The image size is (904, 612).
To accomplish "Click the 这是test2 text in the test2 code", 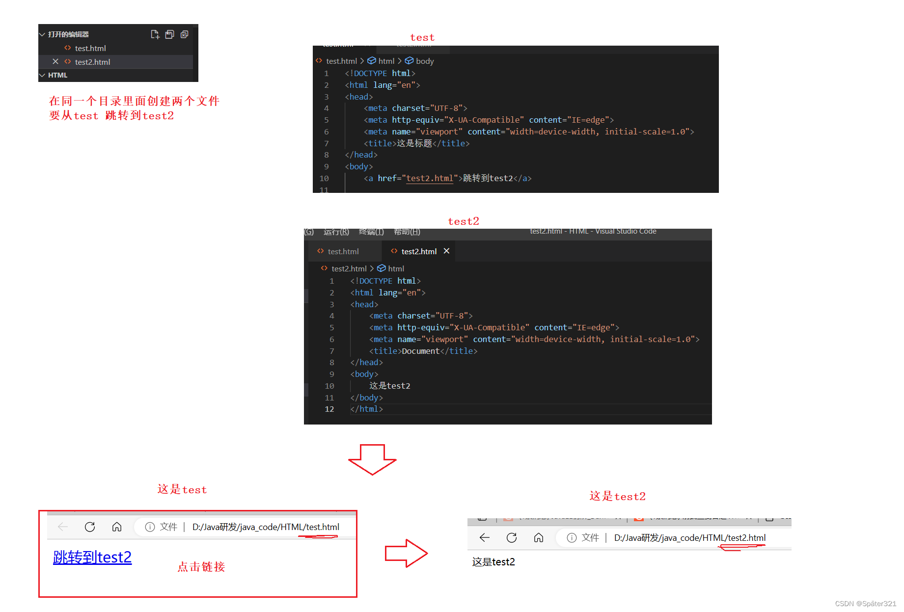I will pyautogui.click(x=390, y=386).
